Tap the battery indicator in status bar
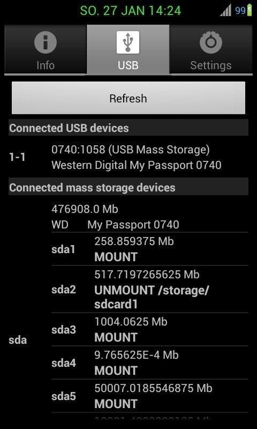The height and width of the screenshot is (429, 257). (x=250, y=10)
